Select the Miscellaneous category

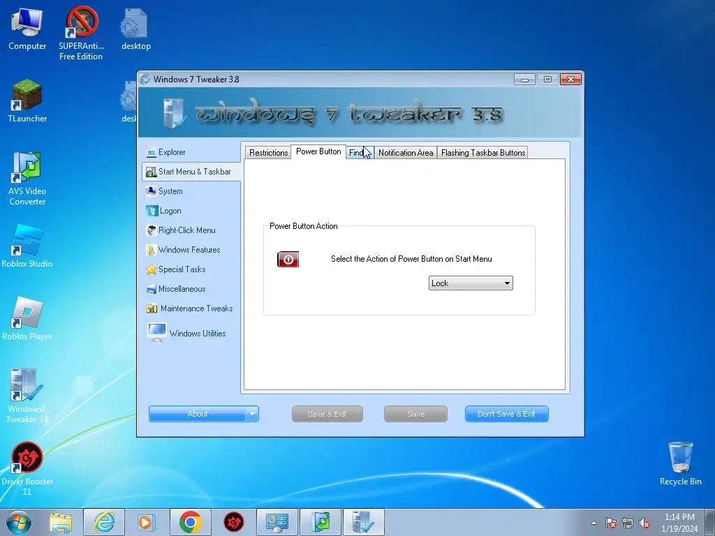(175, 290)
